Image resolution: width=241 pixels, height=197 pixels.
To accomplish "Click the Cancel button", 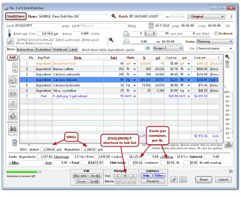I will pos(223,179).
